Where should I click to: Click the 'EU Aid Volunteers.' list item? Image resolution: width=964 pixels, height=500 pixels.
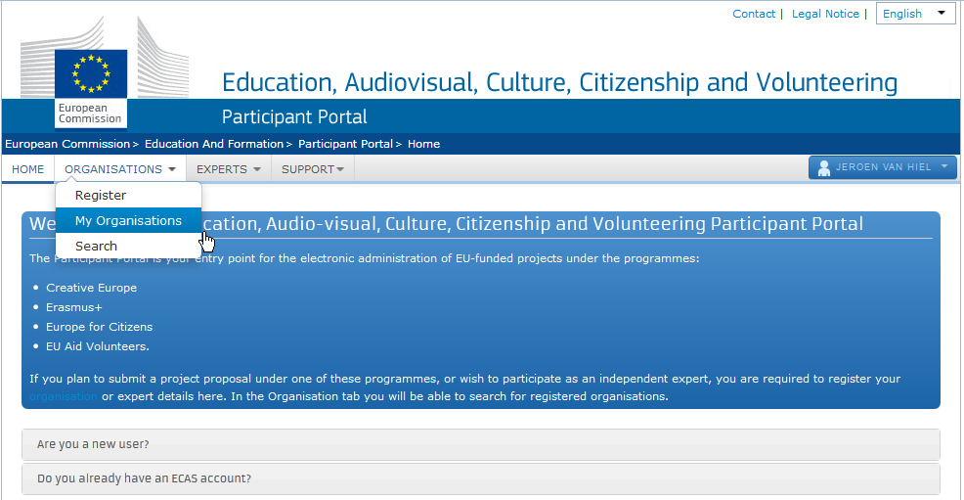click(x=97, y=346)
